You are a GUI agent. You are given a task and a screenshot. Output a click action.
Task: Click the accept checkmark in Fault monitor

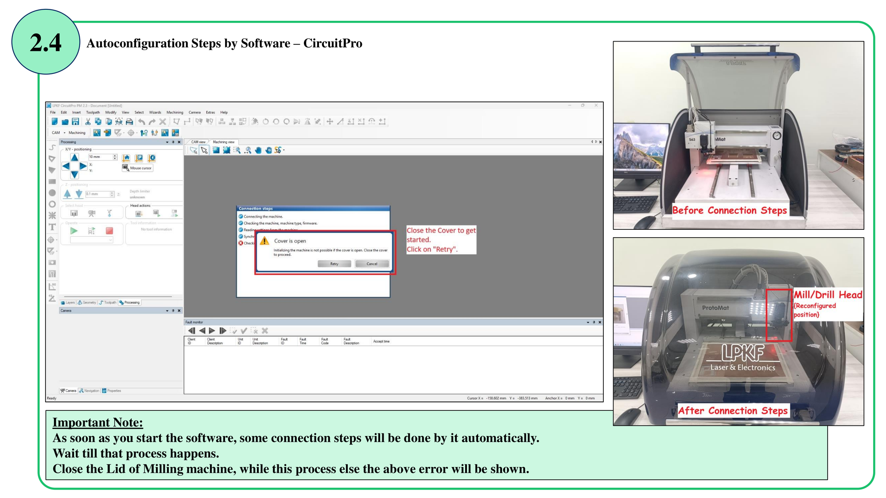click(244, 331)
